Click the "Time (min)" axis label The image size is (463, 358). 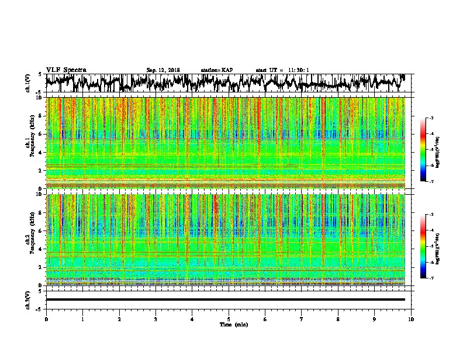(234, 325)
